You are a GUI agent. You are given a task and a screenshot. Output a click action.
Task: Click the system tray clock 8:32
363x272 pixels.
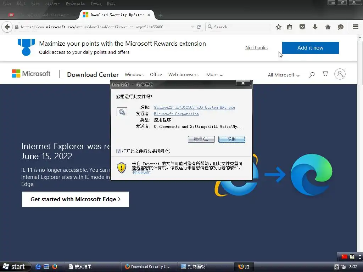click(353, 267)
